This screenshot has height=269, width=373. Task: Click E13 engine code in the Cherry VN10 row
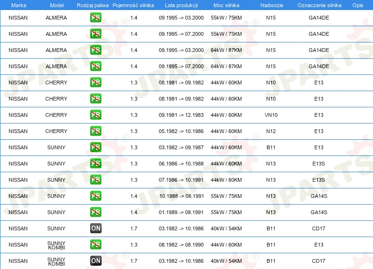(319, 115)
